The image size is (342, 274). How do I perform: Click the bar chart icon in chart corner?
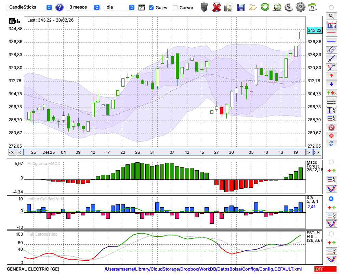coord(15,21)
